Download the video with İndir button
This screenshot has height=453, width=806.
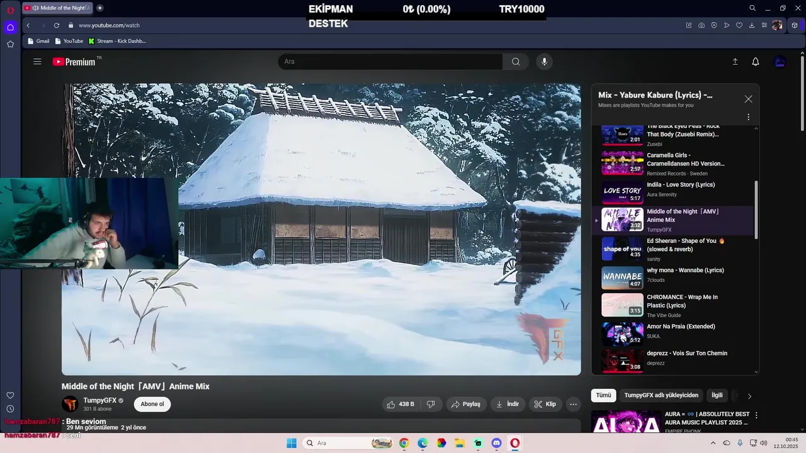[508, 404]
